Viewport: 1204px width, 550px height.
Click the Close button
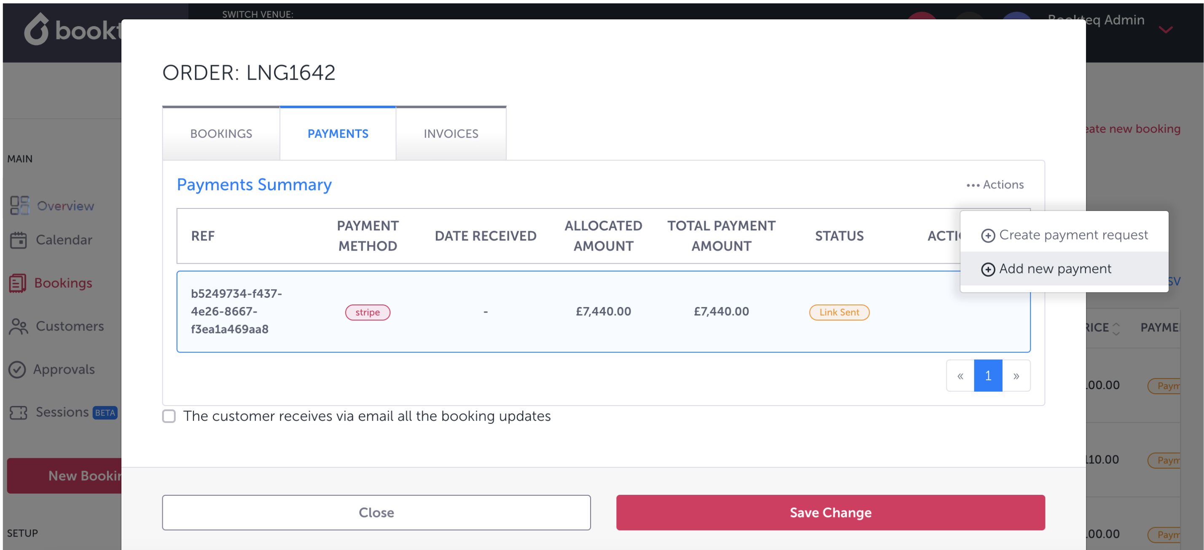click(x=376, y=512)
